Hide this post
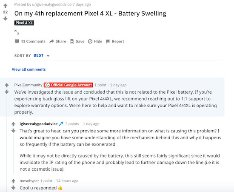The image size is (234, 192). tap(95, 41)
